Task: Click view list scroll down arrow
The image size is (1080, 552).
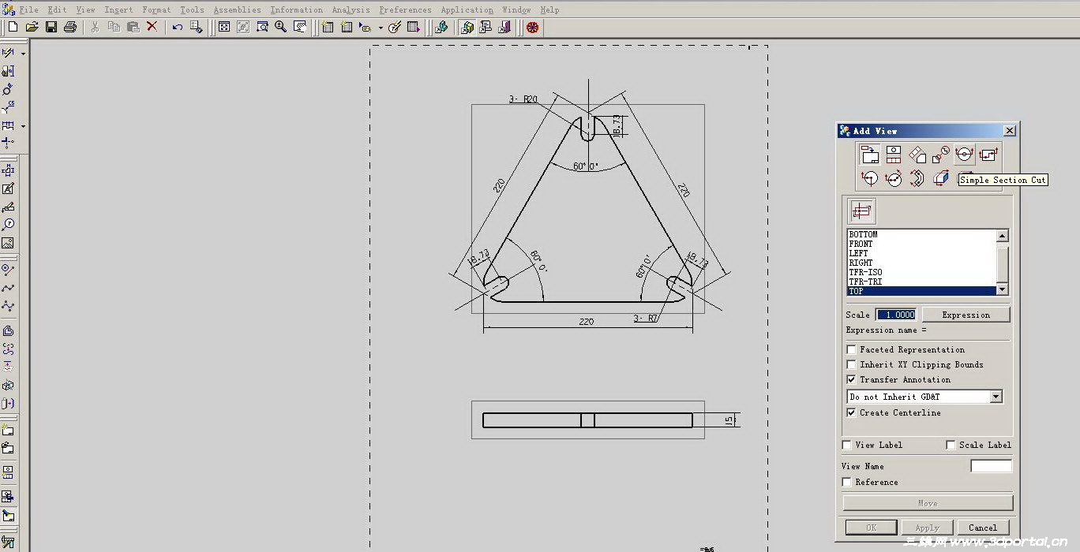Action: pos(1002,290)
